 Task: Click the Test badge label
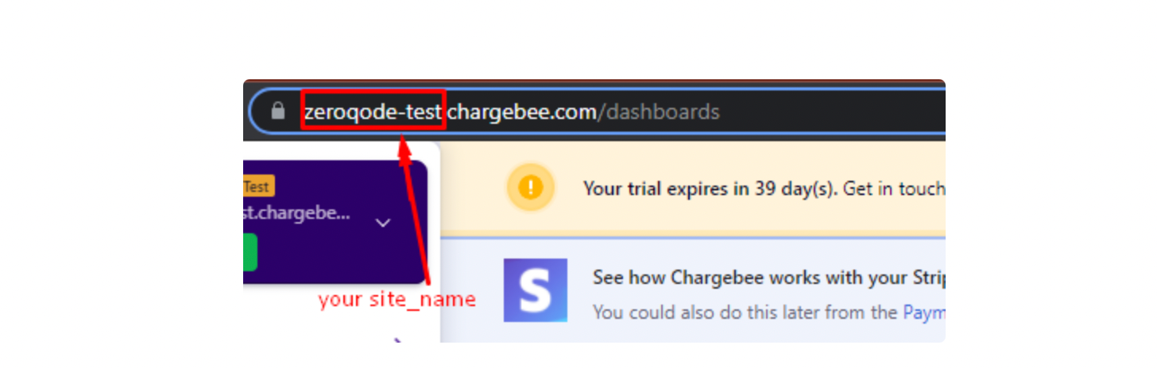[258, 187]
